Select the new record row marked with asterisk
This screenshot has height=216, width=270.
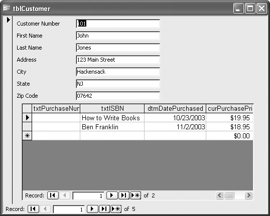point(27,136)
